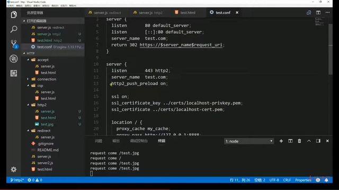The height and width of the screenshot is (190, 339).
Task: Kill the terminal with the trash icon
Action: point(299,141)
